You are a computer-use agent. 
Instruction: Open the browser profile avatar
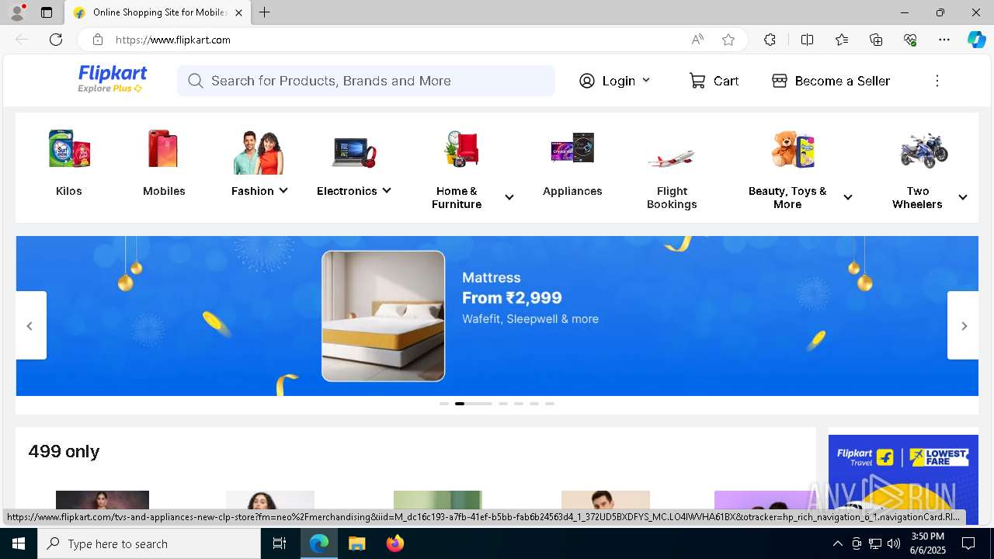pyautogui.click(x=16, y=12)
